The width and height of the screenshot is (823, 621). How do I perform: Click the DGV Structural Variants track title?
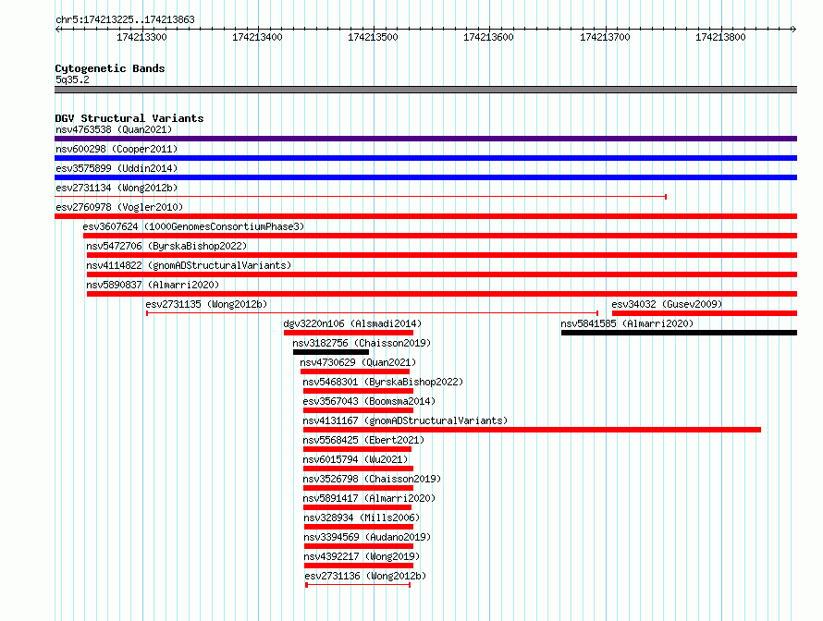[x=129, y=118]
